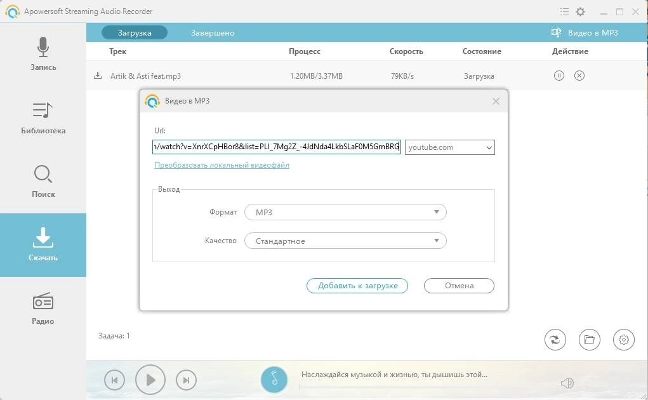
Task: Skip to previous track
Action: (114, 380)
